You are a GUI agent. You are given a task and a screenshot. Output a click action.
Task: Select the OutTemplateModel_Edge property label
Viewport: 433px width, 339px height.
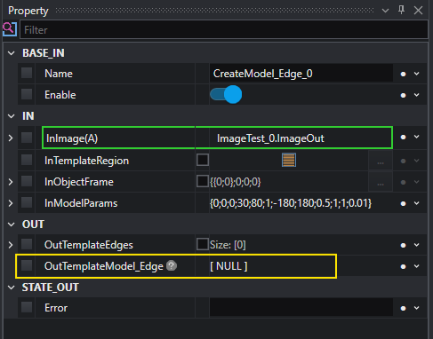pos(104,266)
